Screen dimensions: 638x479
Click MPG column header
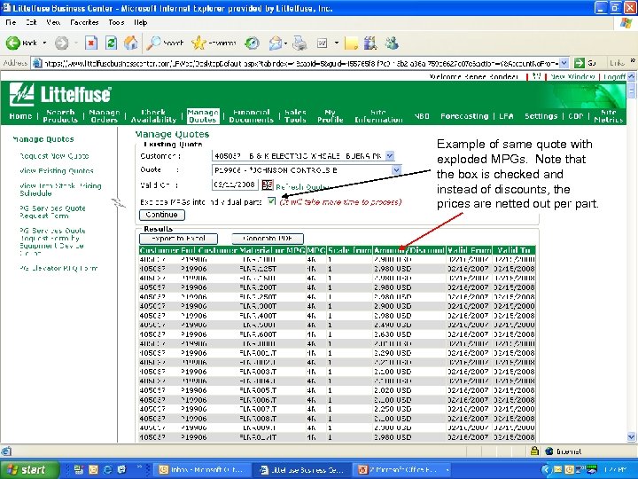click(x=315, y=250)
